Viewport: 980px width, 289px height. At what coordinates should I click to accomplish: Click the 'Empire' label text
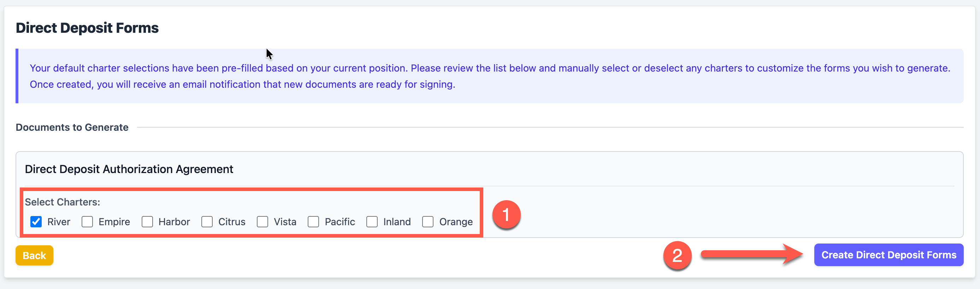click(114, 222)
